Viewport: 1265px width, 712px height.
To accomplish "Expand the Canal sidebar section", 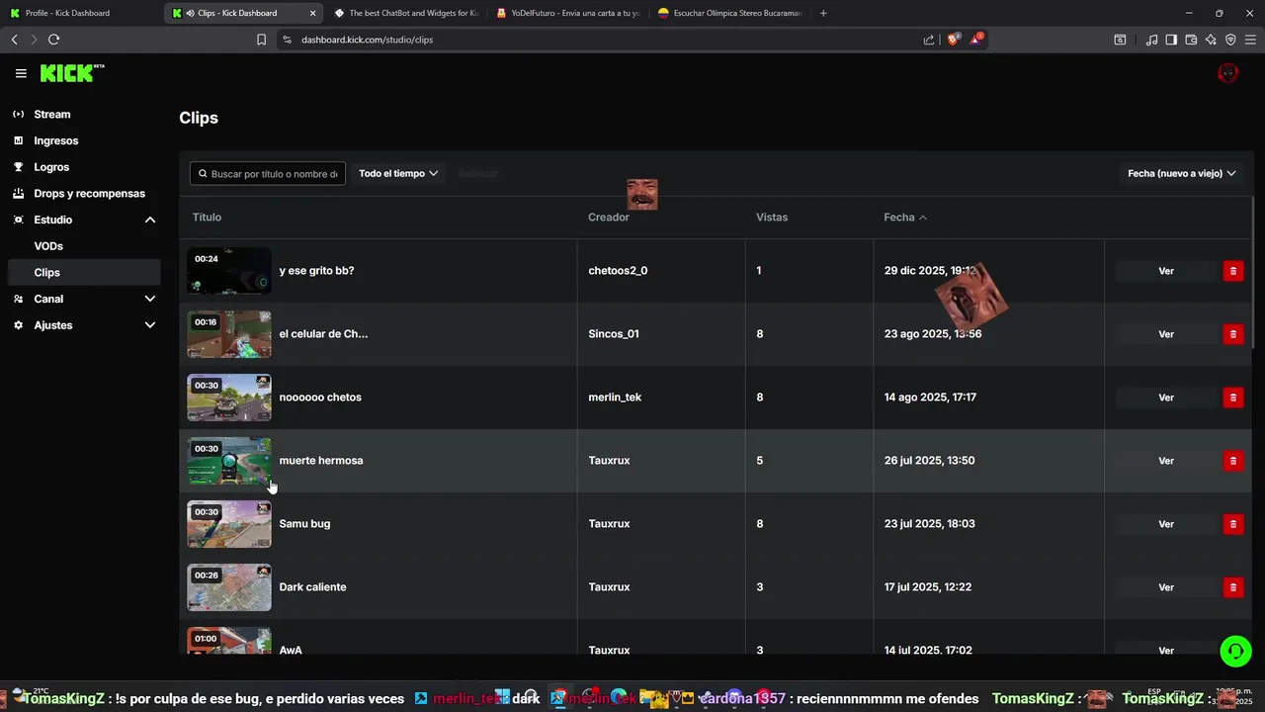I will tap(150, 299).
